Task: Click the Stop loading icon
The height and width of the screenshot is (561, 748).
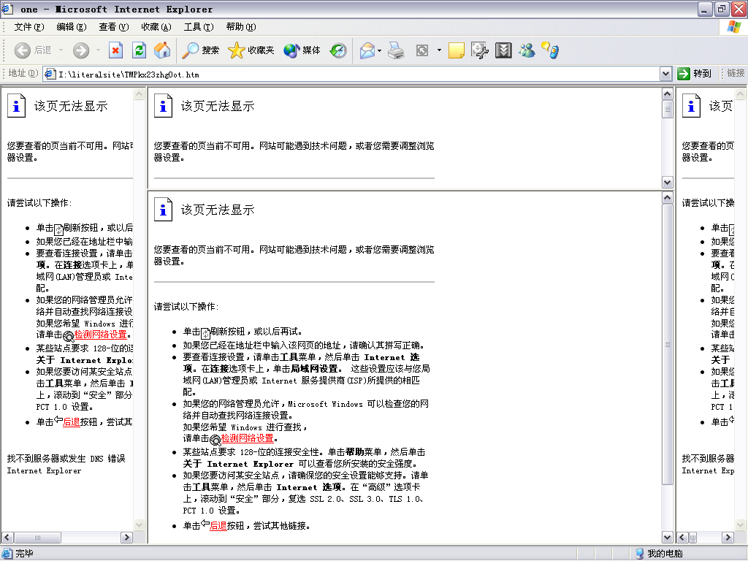Action: 116,50
